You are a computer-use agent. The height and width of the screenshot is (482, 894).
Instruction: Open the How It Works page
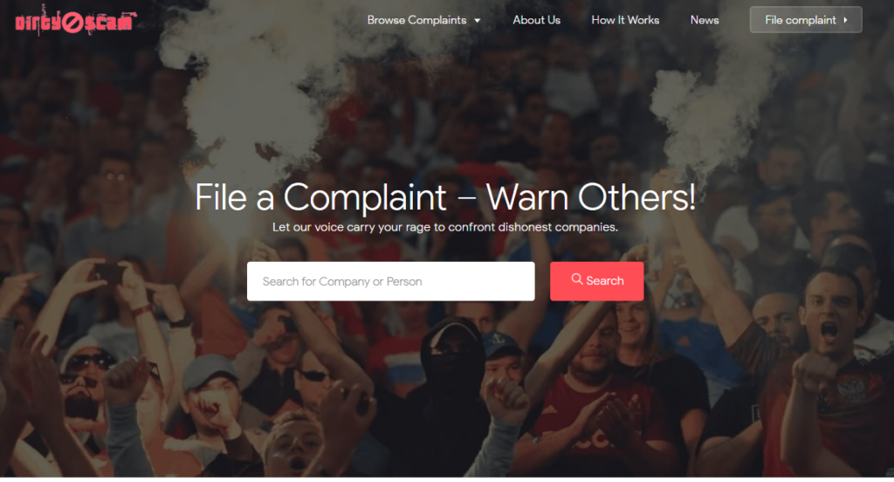625,20
